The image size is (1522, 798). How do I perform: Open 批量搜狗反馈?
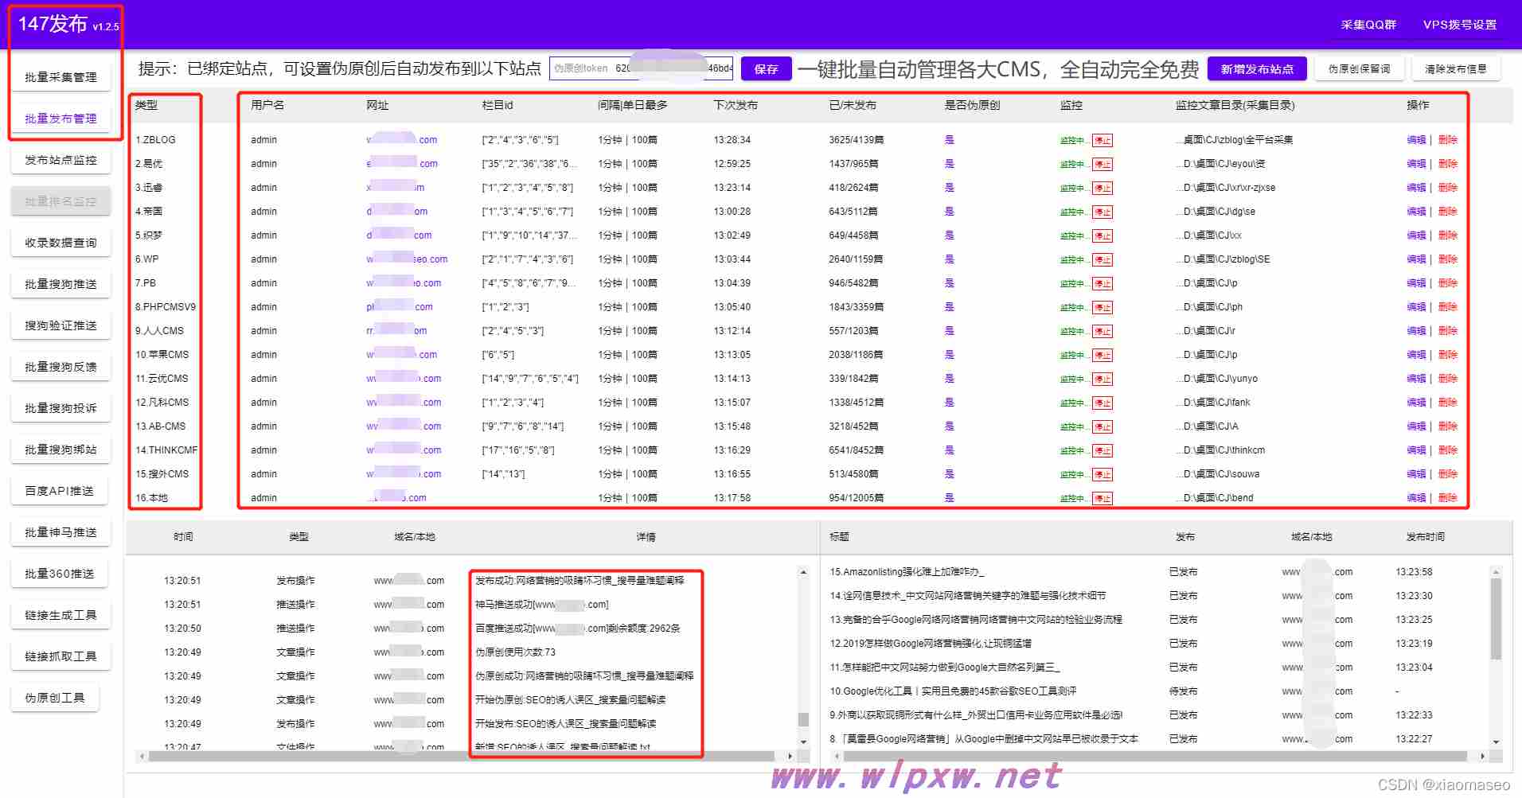pos(60,367)
